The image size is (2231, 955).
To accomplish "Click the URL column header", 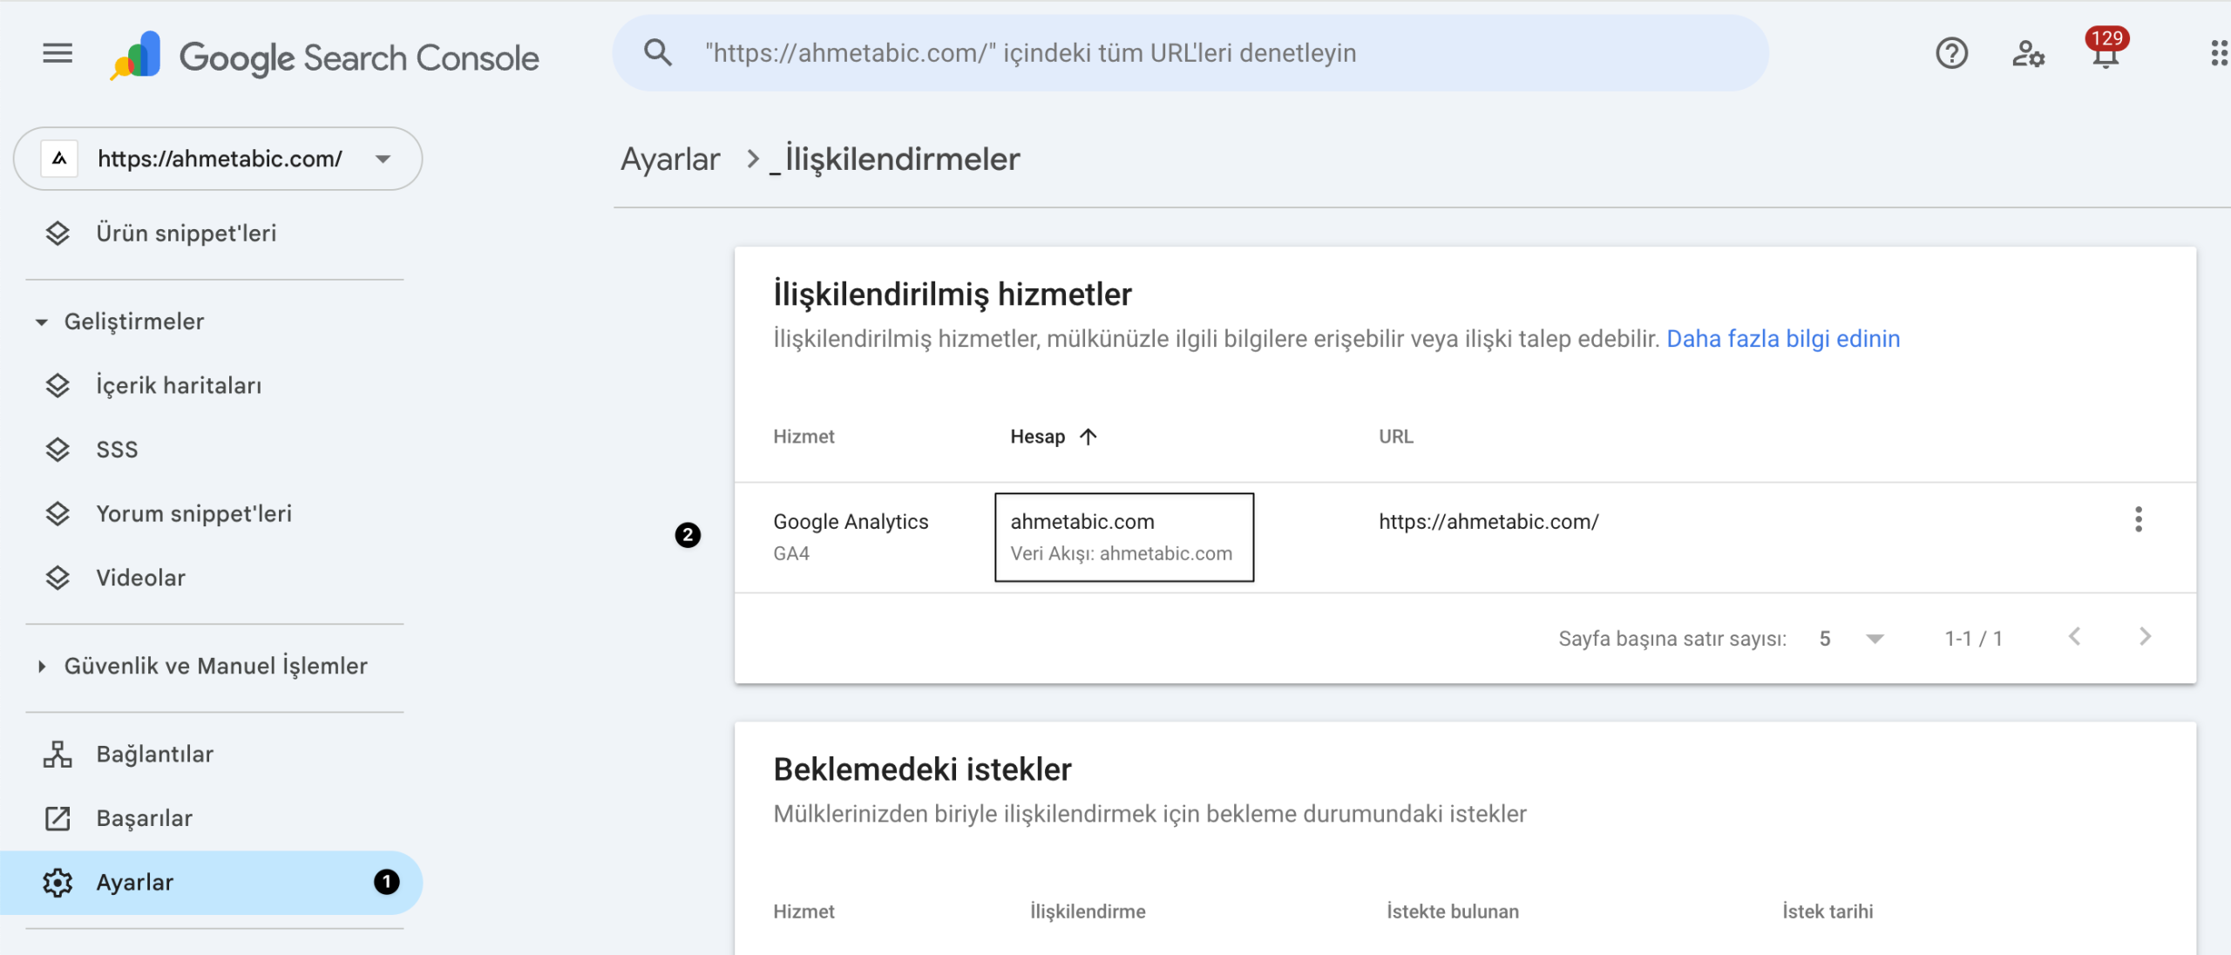I will pyautogui.click(x=1396, y=437).
